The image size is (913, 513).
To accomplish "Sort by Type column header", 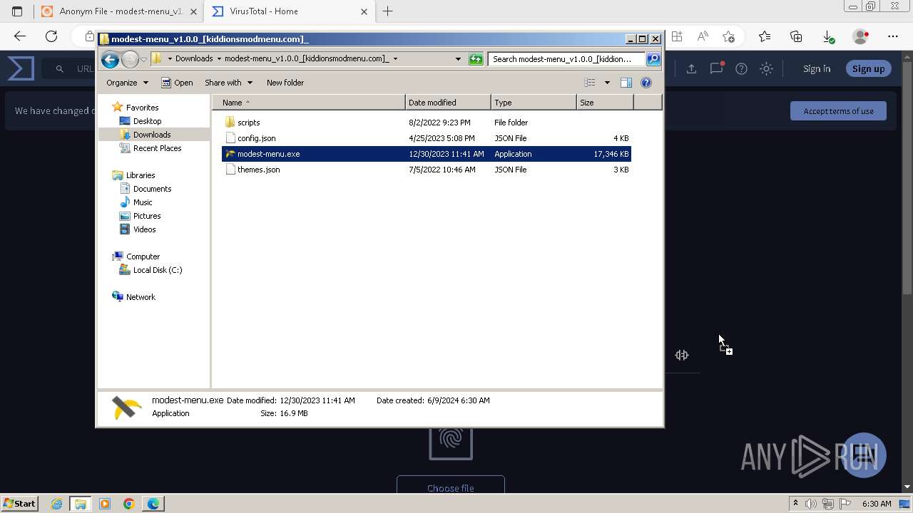I will [x=534, y=103].
